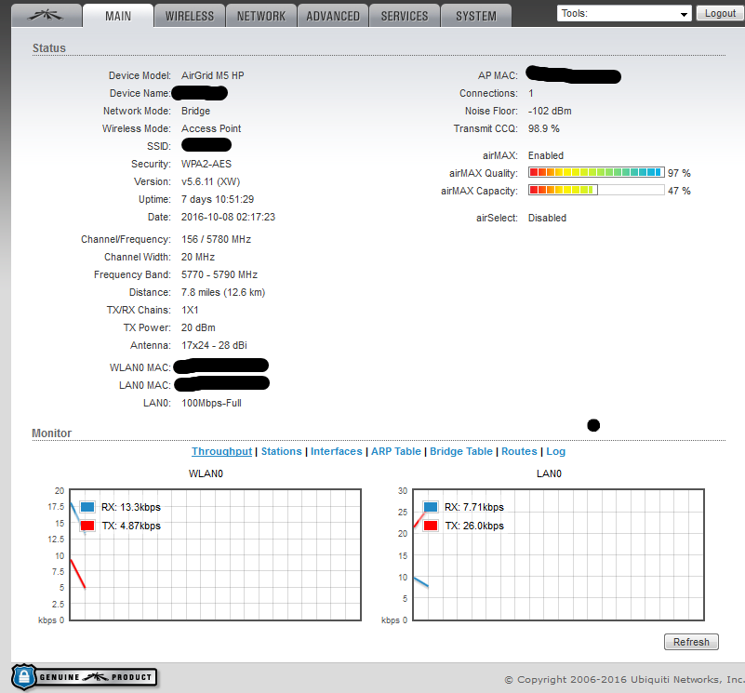The height and width of the screenshot is (693, 745).
Task: Click the '47 %' airMAX capacity value
Action: point(679,191)
